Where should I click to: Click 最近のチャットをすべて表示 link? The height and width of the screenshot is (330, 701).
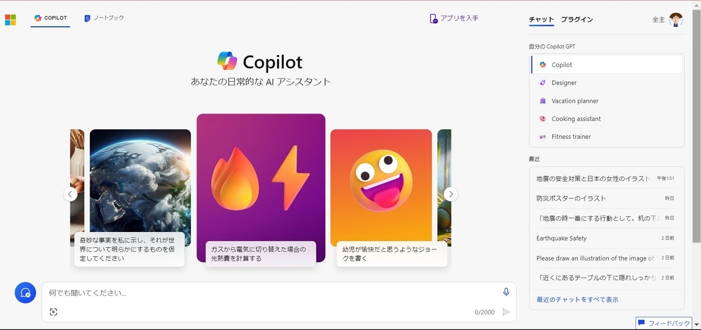(577, 300)
